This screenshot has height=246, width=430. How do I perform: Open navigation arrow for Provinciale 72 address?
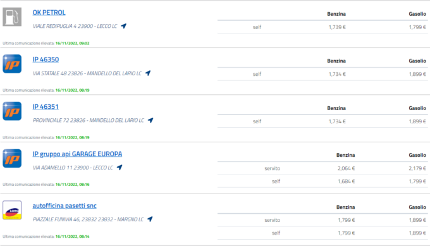click(x=150, y=120)
